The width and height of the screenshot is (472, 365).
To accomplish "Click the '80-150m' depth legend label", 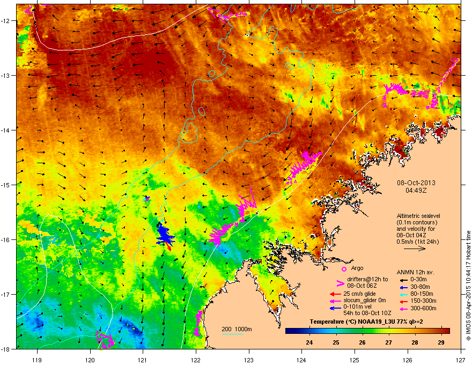I will 422,294.
